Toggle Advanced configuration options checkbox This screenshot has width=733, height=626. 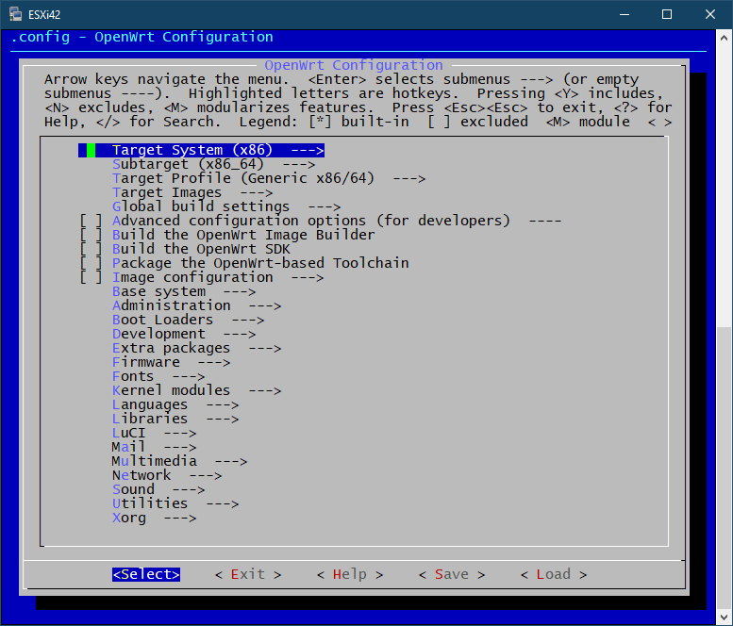coord(91,221)
